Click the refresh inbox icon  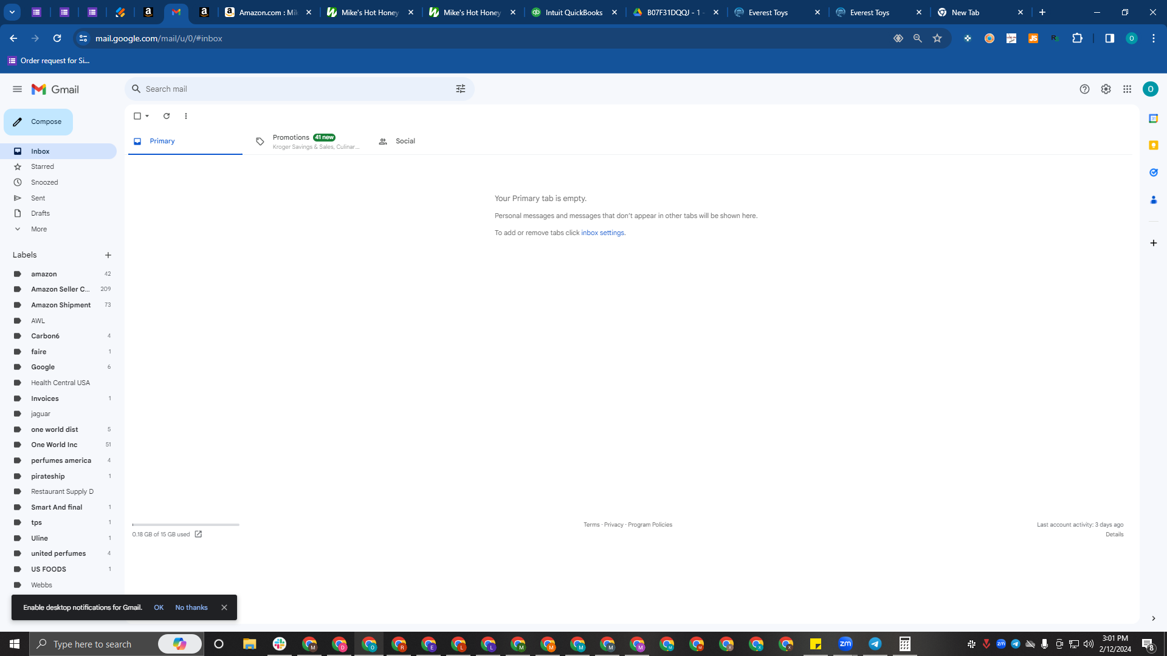tap(167, 116)
